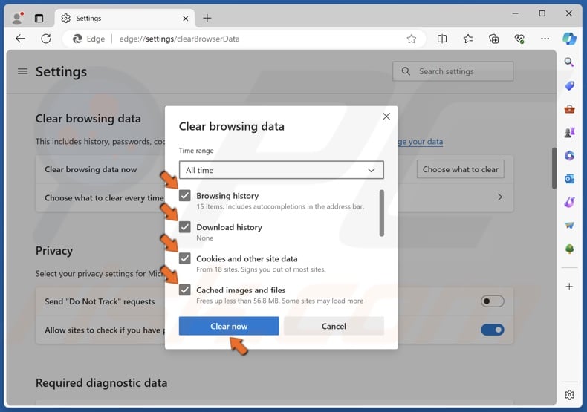Close the Clear browsing data dialog
The image size is (587, 412).
click(x=386, y=117)
